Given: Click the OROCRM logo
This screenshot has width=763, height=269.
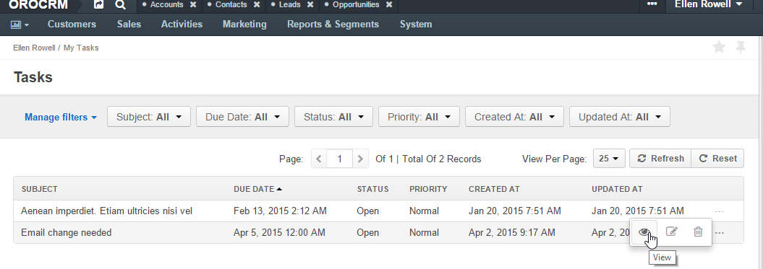Looking at the screenshot, I should (x=38, y=5).
